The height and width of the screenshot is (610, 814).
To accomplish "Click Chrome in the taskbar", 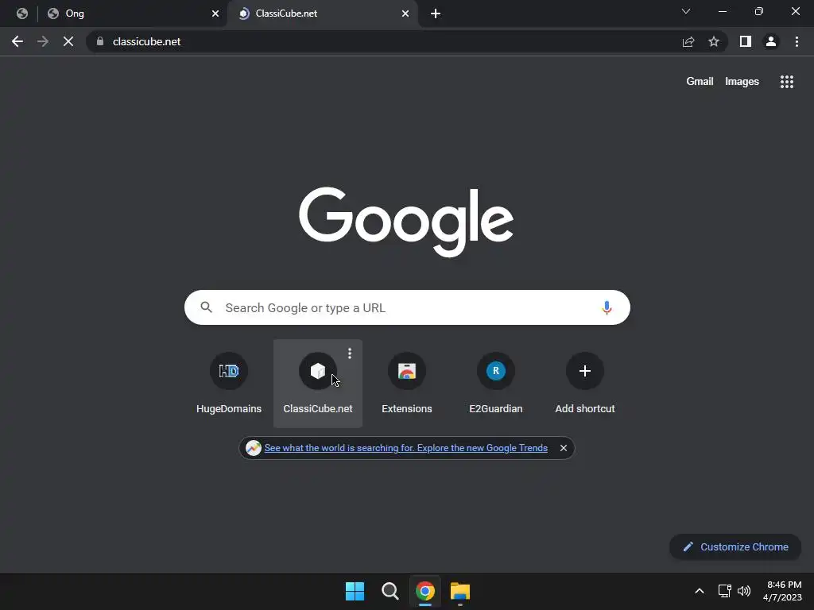I will [x=425, y=591].
